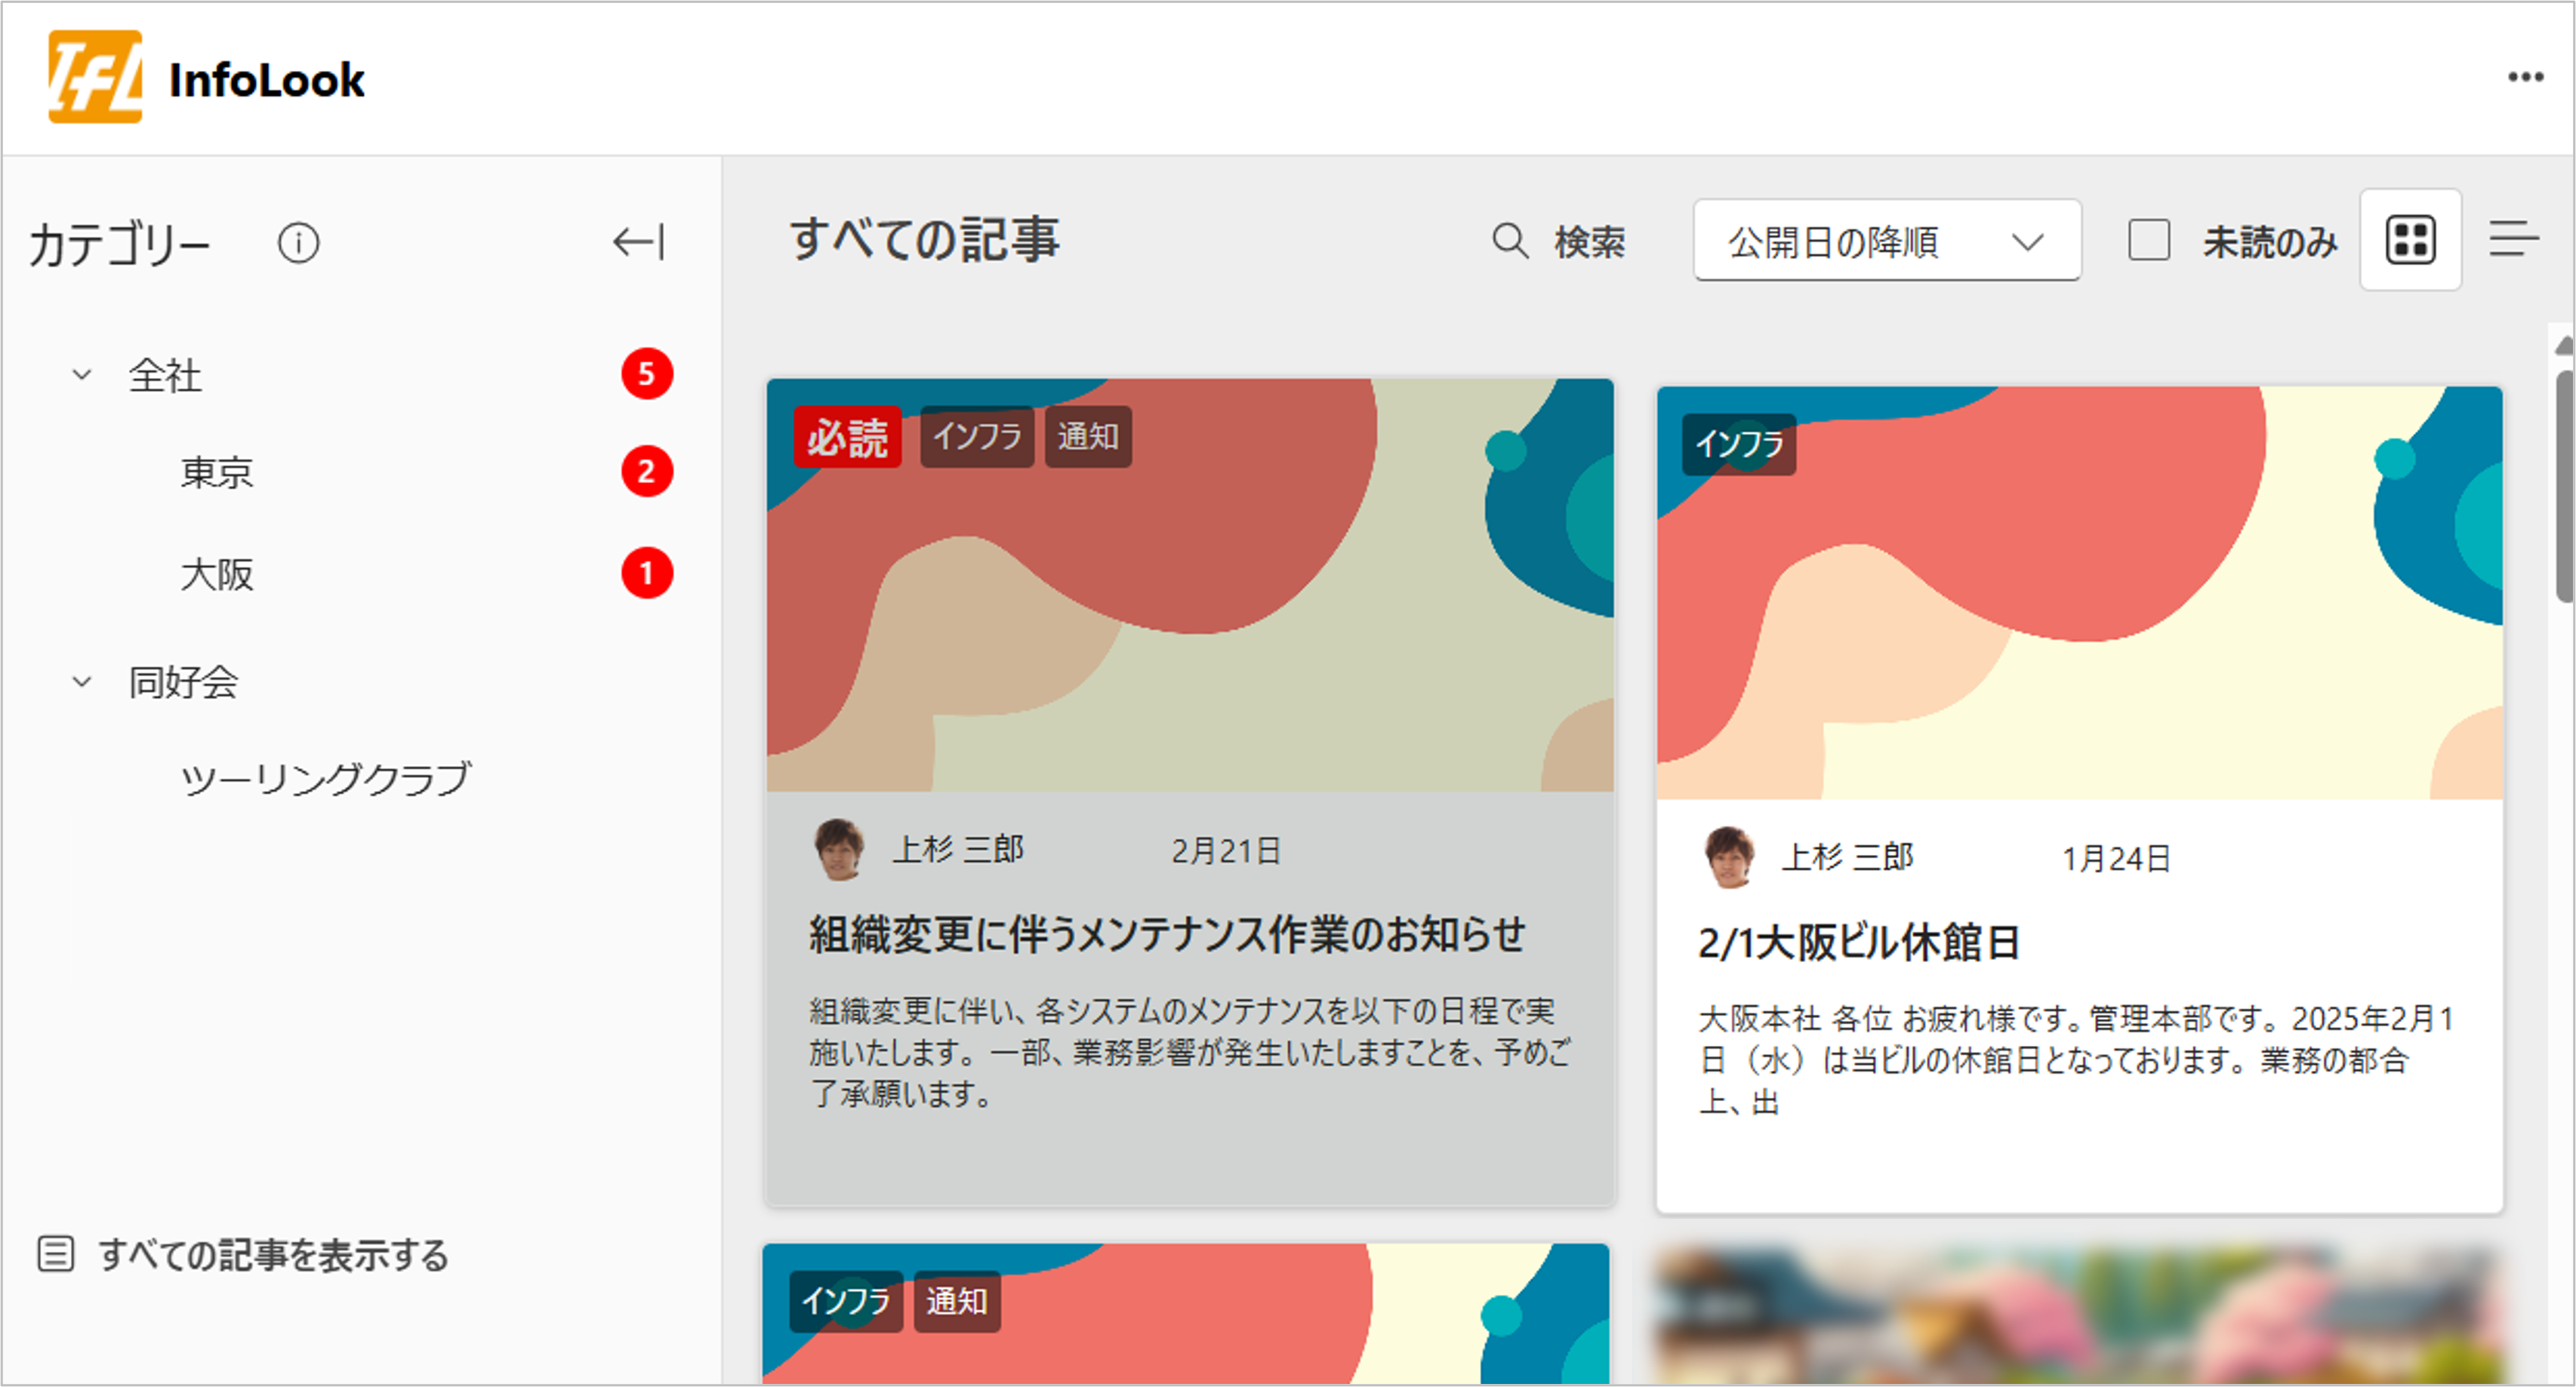The height and width of the screenshot is (1387, 2576).
Task: Switch to grid card view
Action: point(2410,241)
